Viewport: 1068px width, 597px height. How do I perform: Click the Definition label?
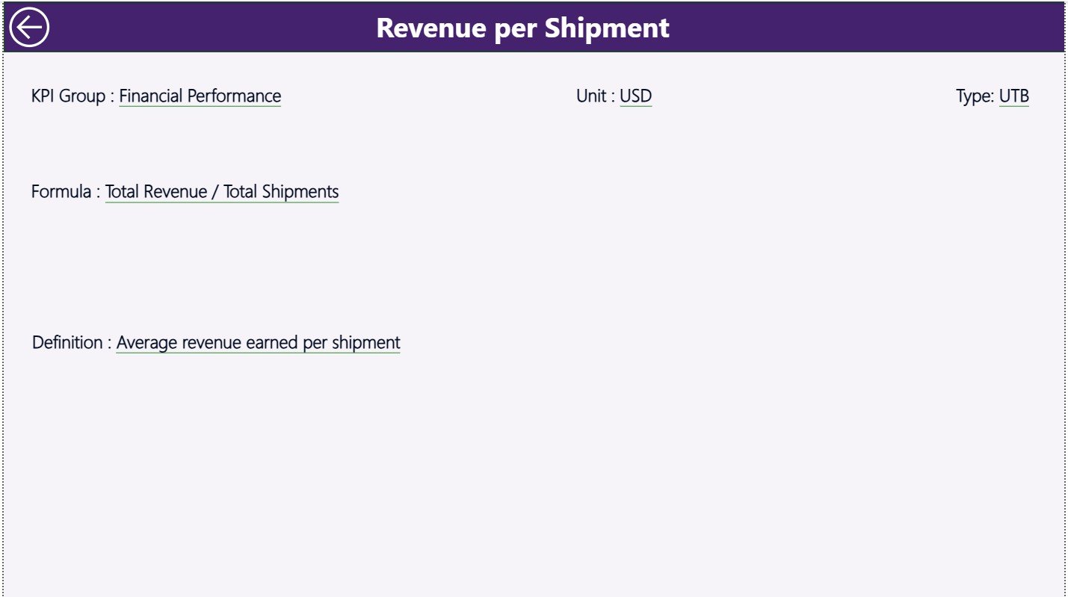point(70,342)
